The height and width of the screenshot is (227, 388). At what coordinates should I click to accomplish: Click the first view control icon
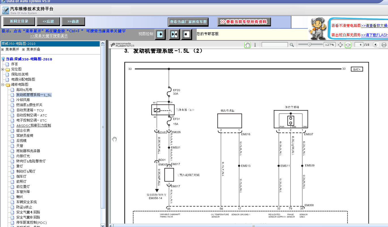coord(160,34)
